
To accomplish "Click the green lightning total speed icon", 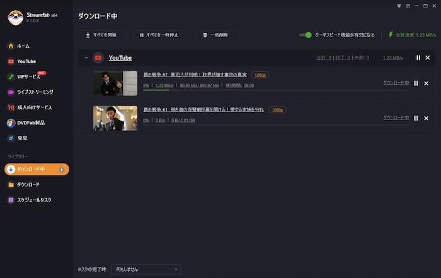I will (x=391, y=35).
